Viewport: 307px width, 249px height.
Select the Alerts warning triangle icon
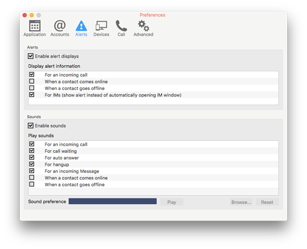tap(81, 26)
